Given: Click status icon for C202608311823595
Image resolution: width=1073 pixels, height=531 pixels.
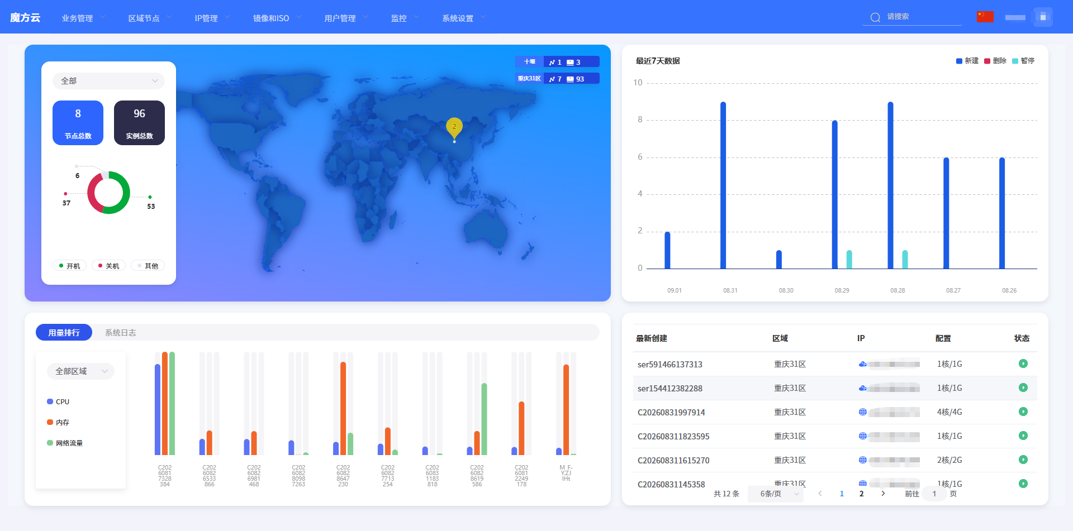Looking at the screenshot, I should 1023,436.
